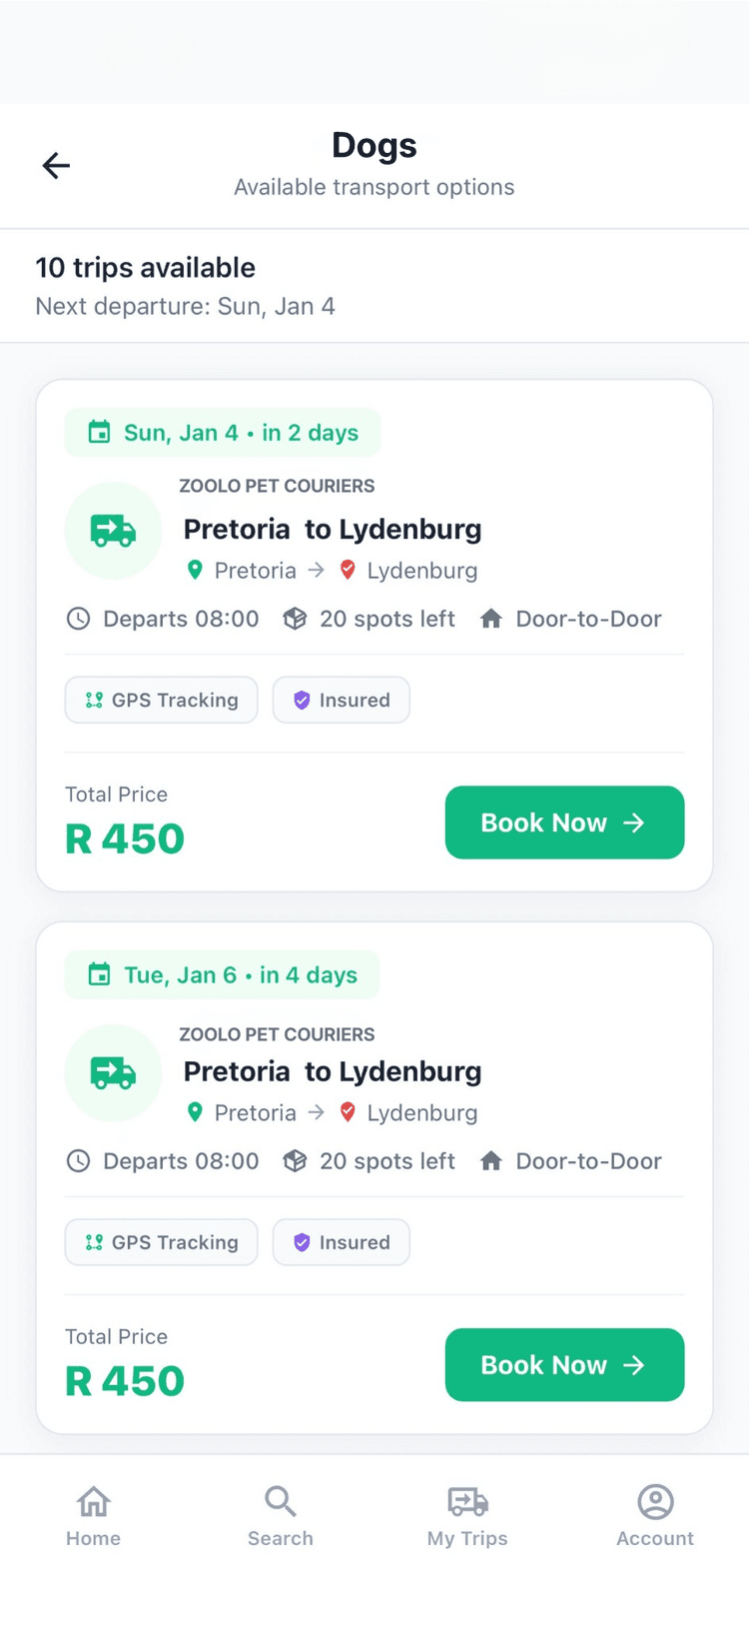Image resolution: width=749 pixels, height=1626 pixels.
Task: Switch to the Search tab
Action: (281, 1515)
